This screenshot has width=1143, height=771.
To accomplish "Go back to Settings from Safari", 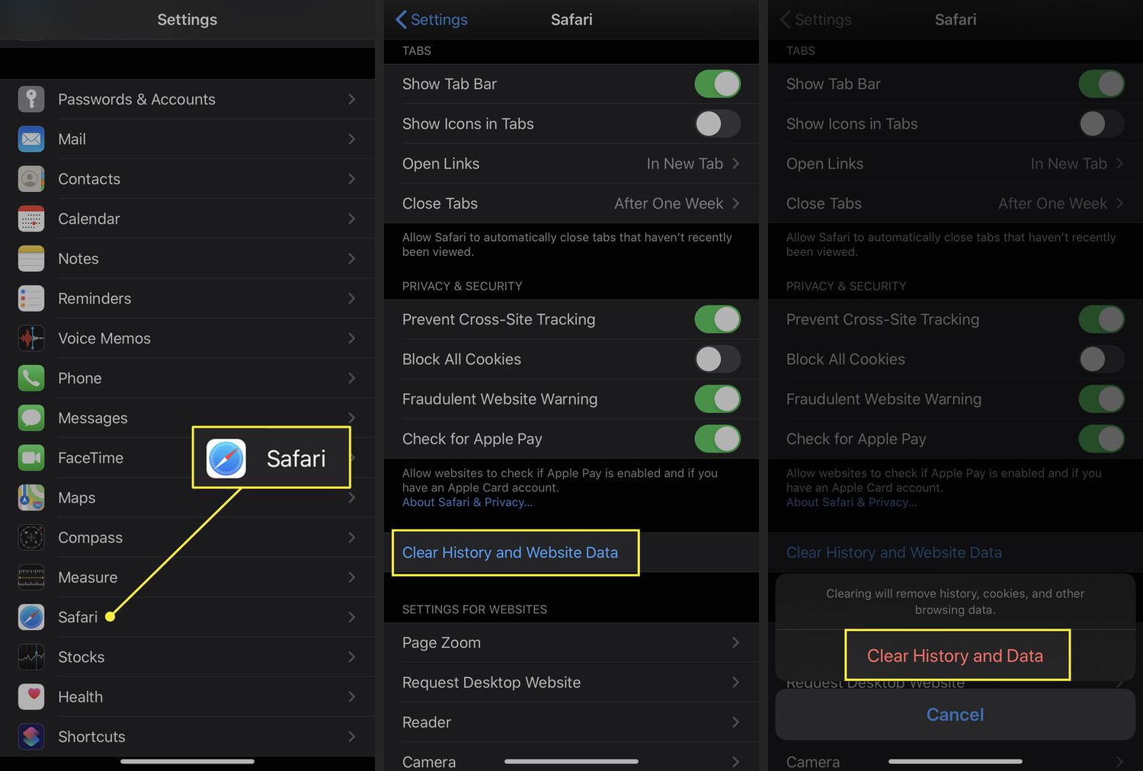I will (431, 20).
